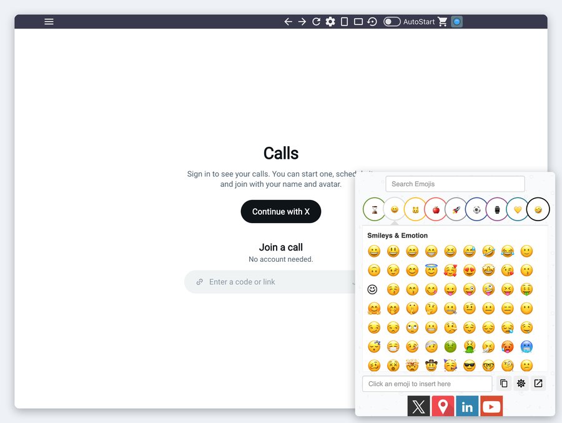
Task: Focus the Enter a code or link field
Action: point(270,282)
